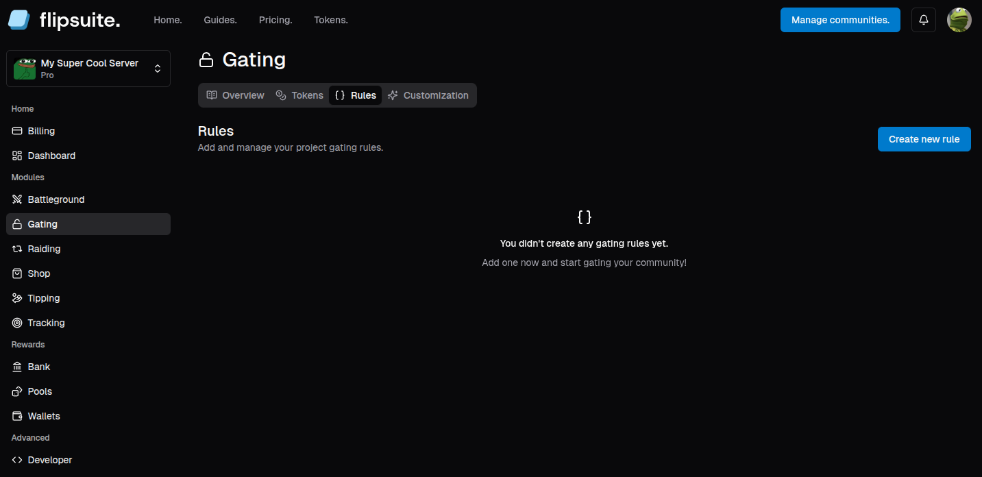Click the Dashboard grid icon

(x=17, y=156)
